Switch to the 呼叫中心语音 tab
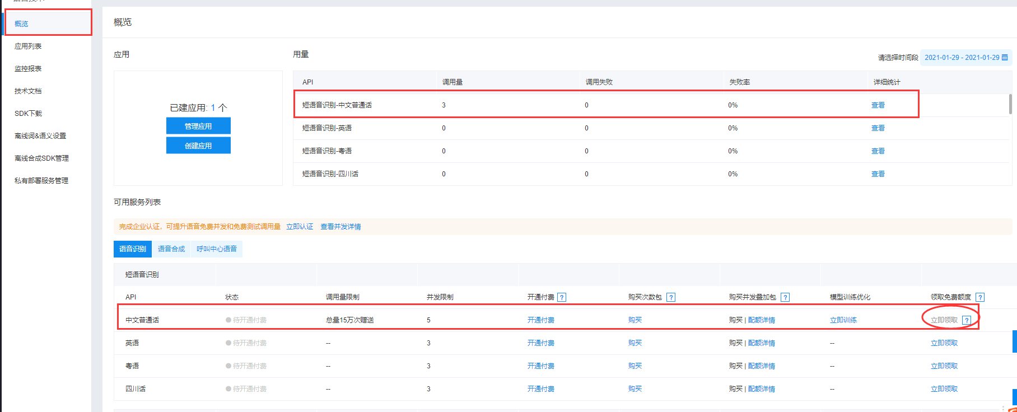The height and width of the screenshot is (412, 1017). coord(217,249)
